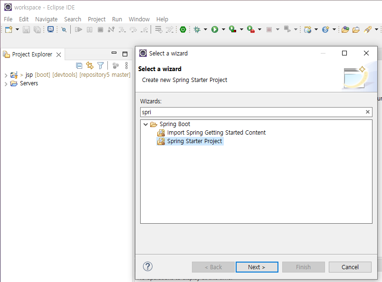Expand the Servers folder node

pos(6,84)
